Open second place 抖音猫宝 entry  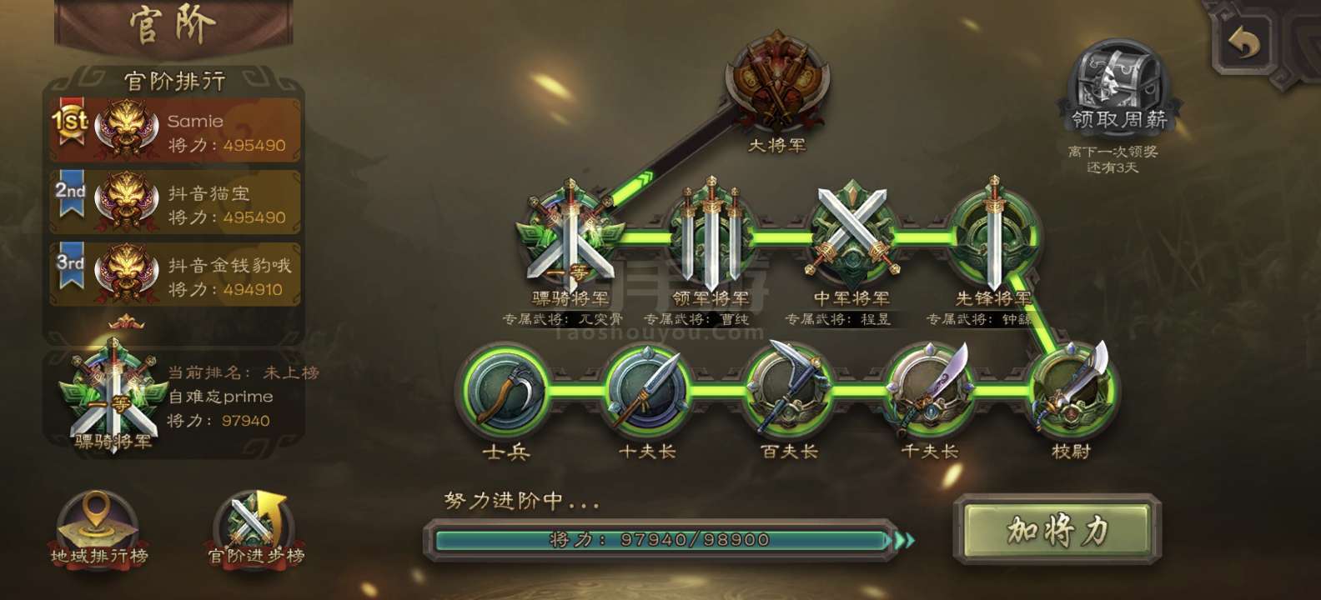tap(175, 202)
